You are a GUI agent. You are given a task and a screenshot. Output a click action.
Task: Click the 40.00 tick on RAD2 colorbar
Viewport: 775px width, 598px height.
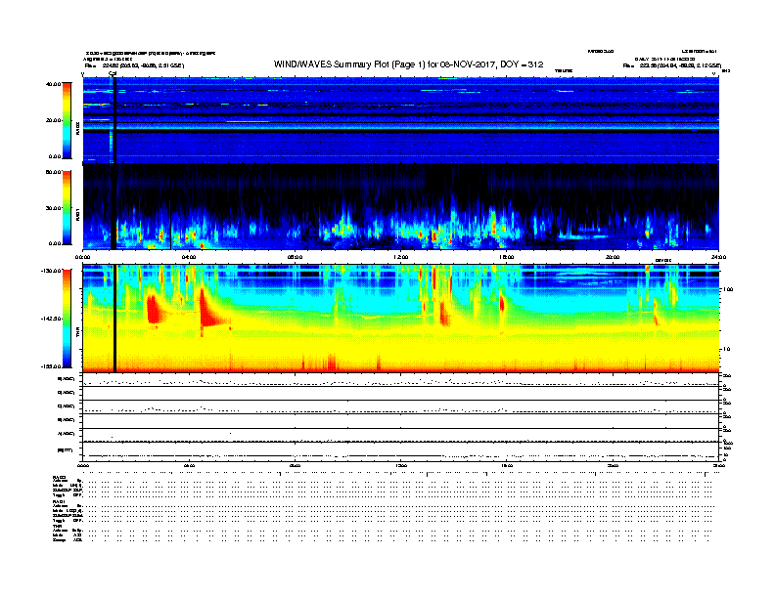(53, 84)
